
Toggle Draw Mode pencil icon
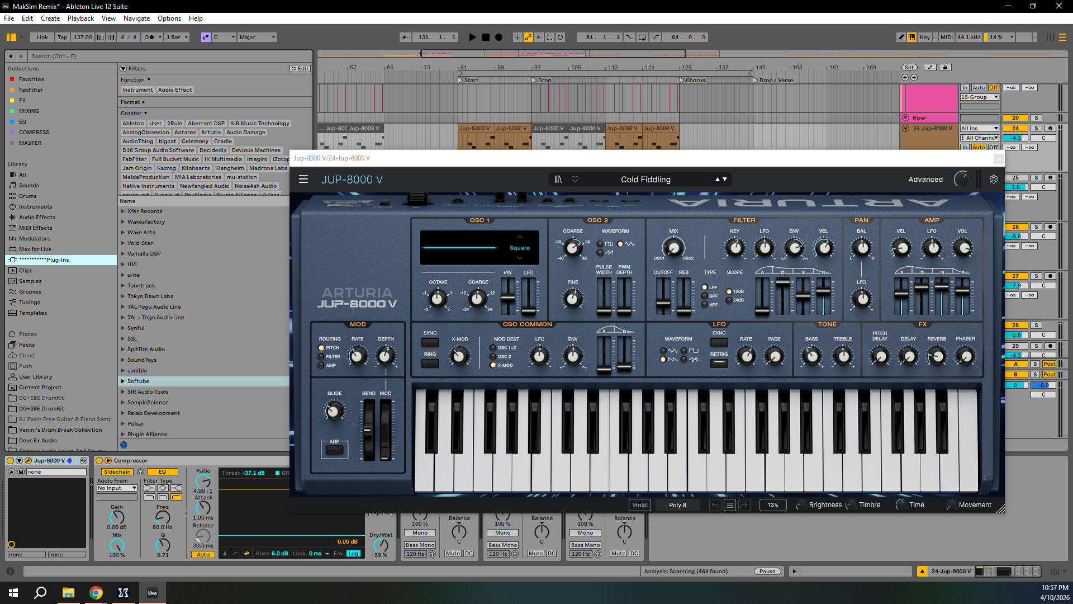(901, 37)
